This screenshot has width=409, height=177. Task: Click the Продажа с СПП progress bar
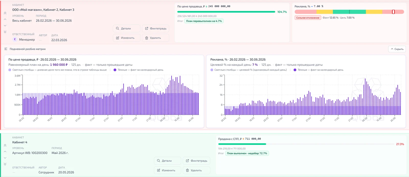tap(306, 144)
